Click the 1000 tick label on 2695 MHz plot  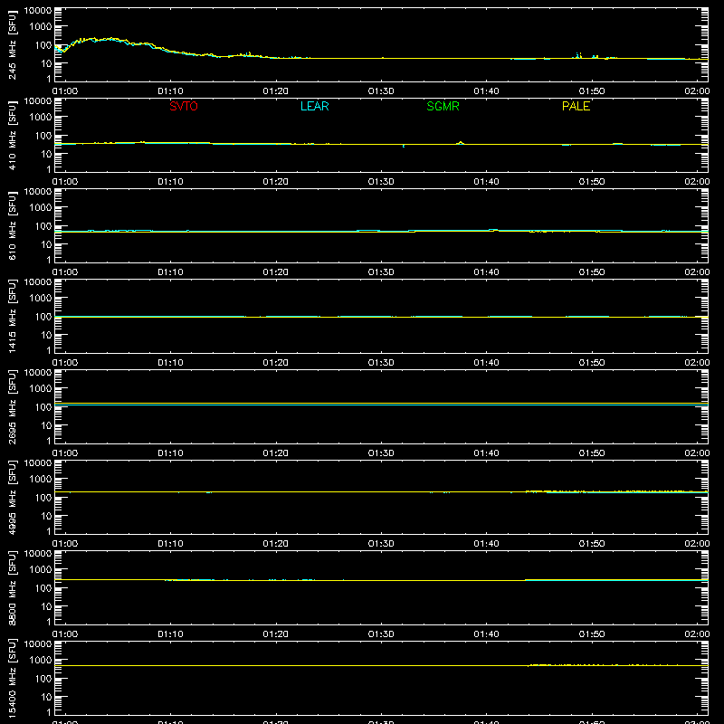pos(41,389)
